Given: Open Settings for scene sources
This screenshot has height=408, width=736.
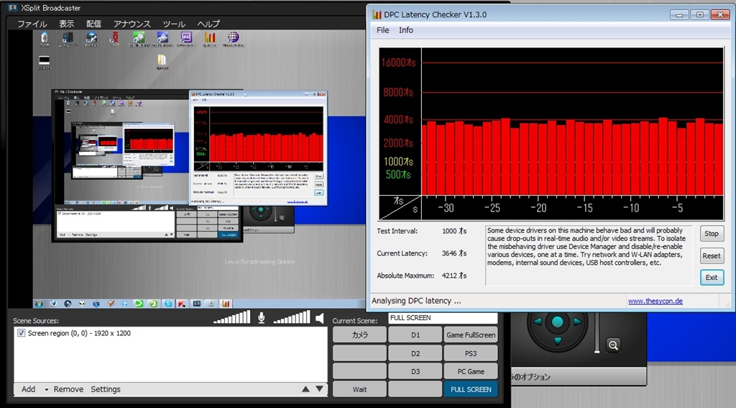Looking at the screenshot, I should point(106,389).
